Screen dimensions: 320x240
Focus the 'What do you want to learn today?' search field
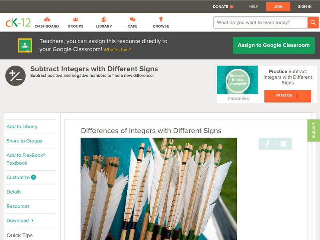click(x=261, y=22)
